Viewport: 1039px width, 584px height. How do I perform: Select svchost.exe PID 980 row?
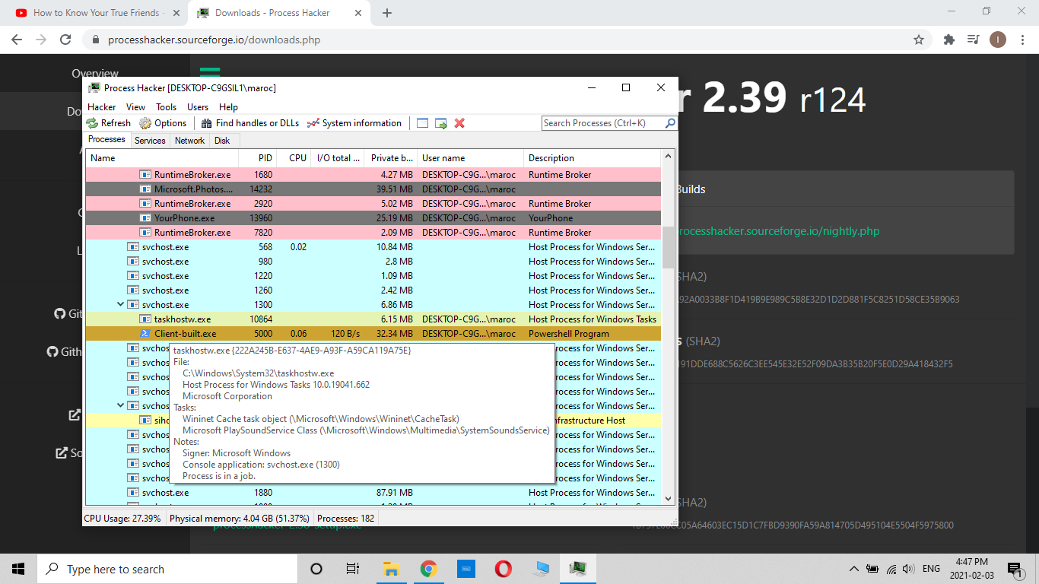point(373,262)
